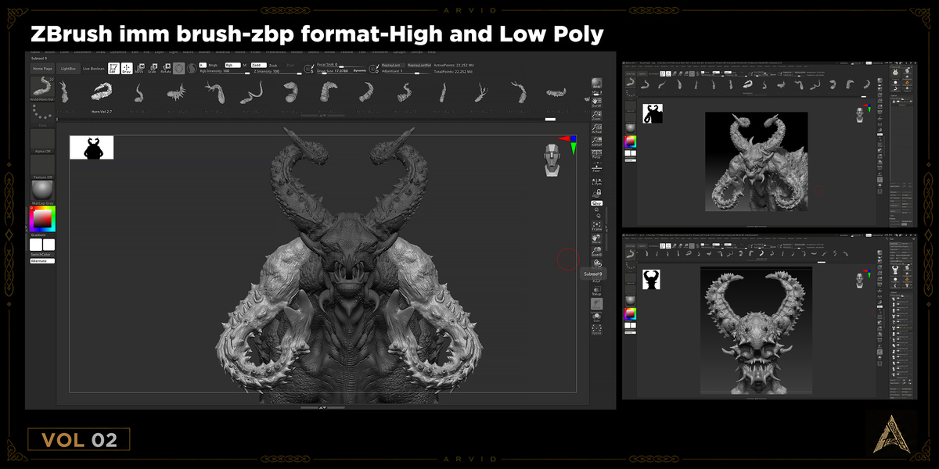The width and height of the screenshot is (939, 469).
Task: Toggle the Rgb color mode button
Action: (232, 65)
